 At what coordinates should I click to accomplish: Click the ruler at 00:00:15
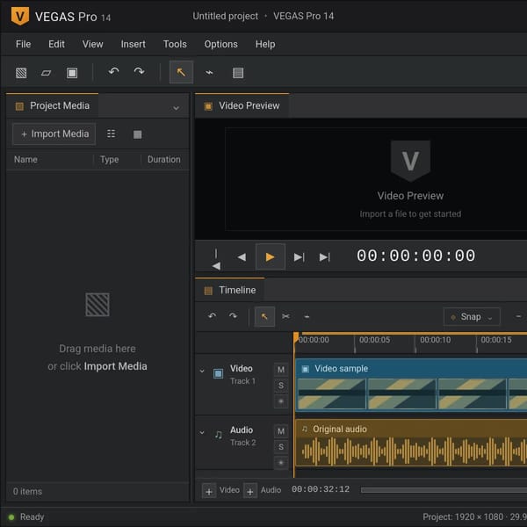click(496, 340)
